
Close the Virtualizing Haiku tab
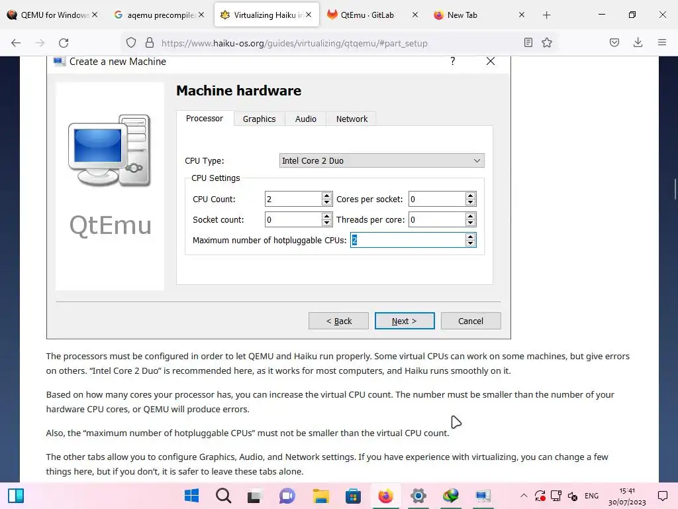click(x=309, y=15)
